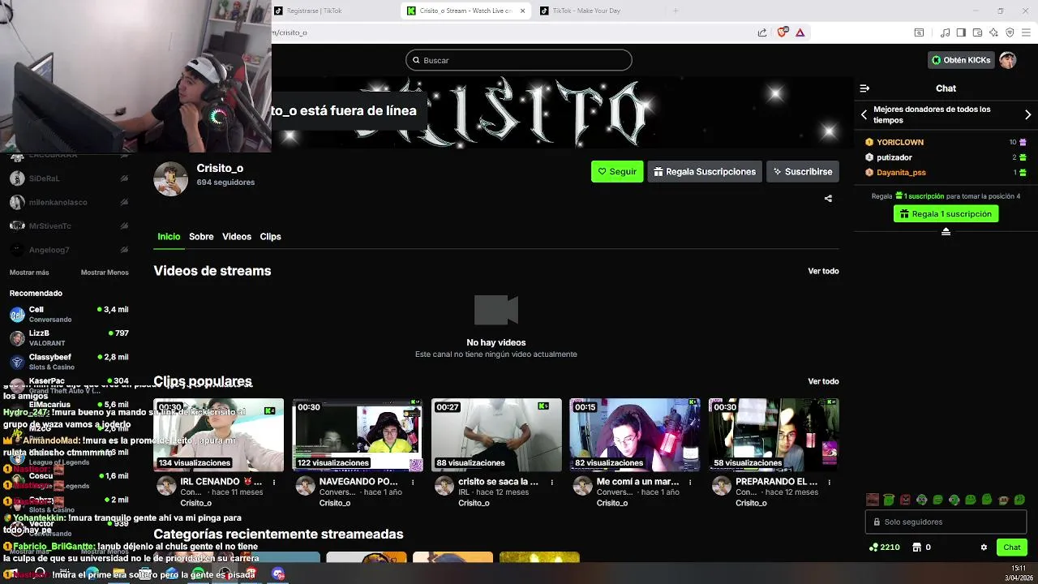Switch to the Clips tab

(270, 237)
